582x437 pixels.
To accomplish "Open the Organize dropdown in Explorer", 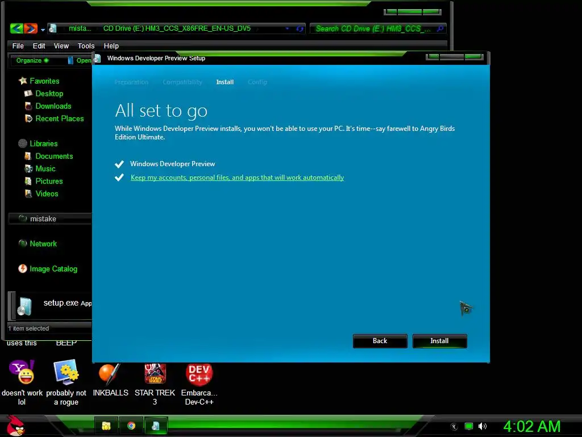I will tap(32, 60).
